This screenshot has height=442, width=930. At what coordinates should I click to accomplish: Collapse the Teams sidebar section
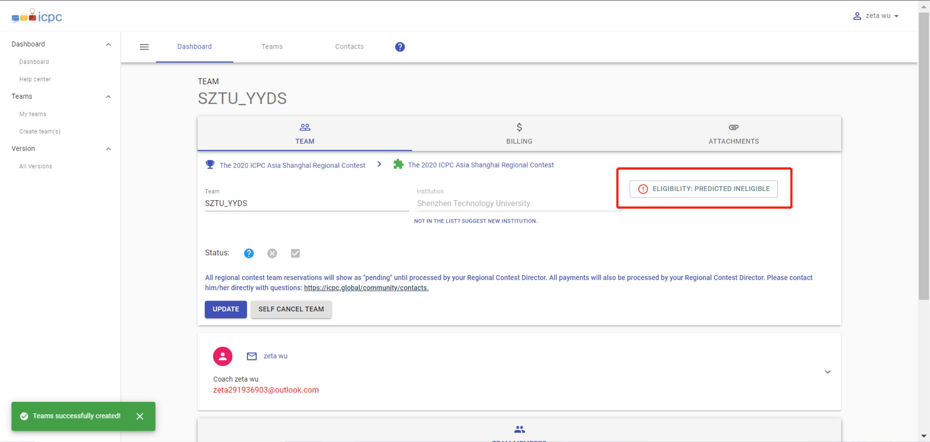coord(108,96)
